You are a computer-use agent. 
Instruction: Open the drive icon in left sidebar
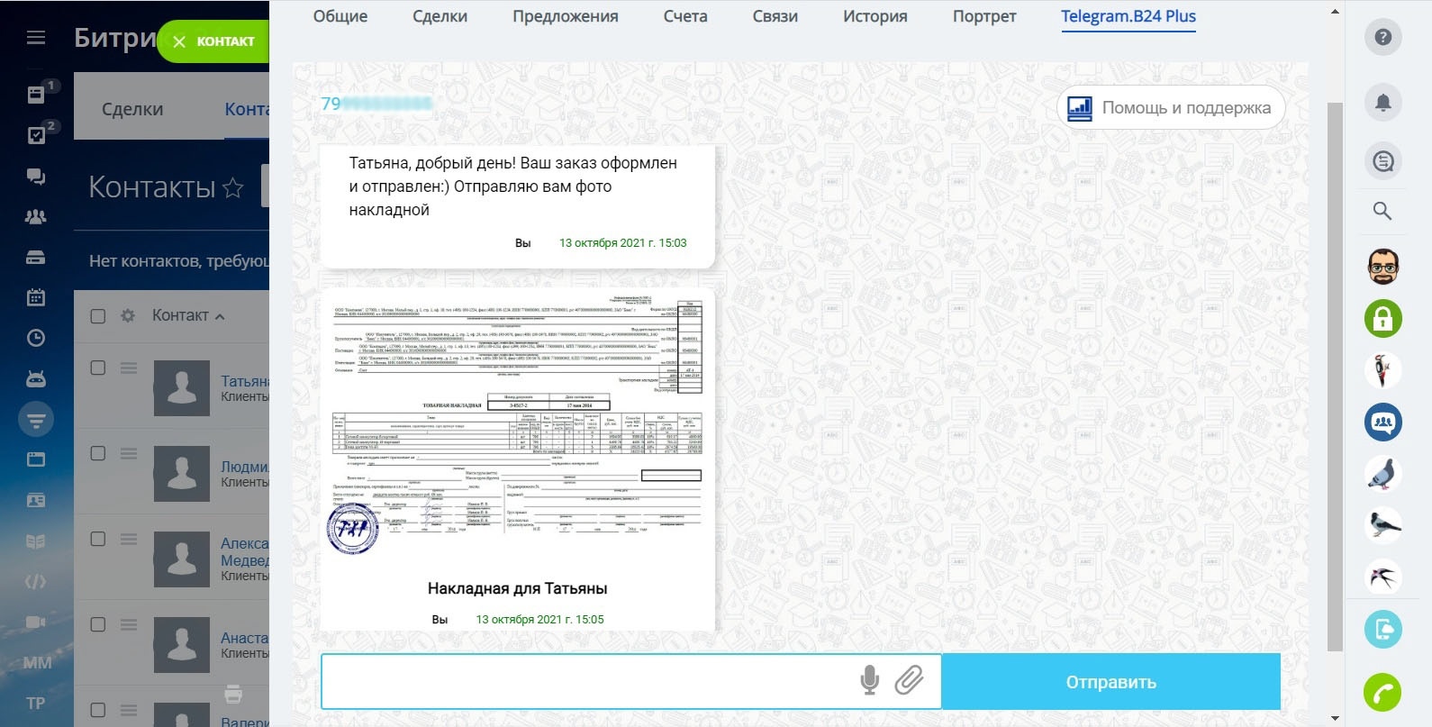(x=36, y=258)
